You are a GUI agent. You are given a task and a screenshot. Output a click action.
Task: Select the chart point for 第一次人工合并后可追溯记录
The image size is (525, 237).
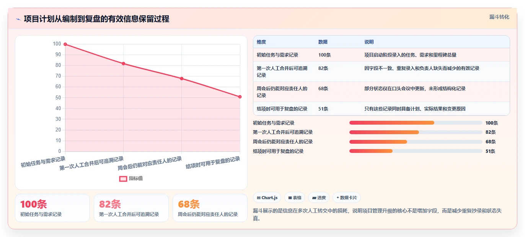123,63
